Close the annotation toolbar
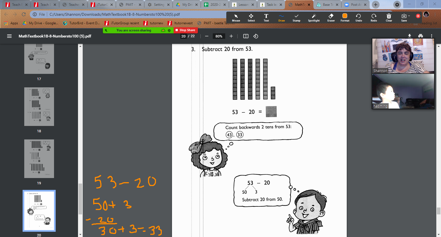 418,16
